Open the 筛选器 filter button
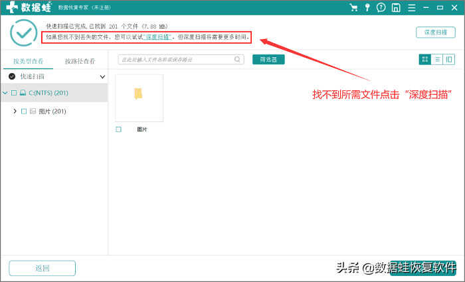This screenshot has width=465, height=282. (x=268, y=60)
